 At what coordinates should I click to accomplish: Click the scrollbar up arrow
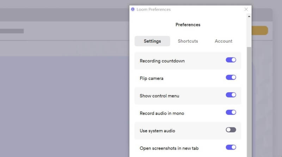tap(249, 17)
